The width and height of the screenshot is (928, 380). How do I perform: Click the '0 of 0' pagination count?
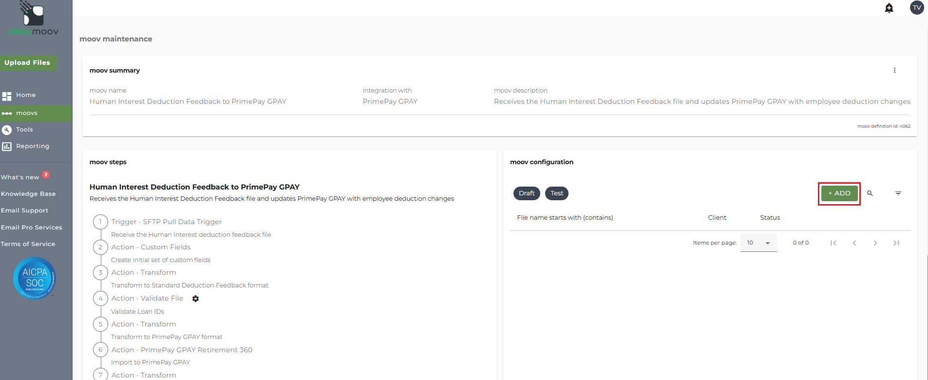[801, 243]
